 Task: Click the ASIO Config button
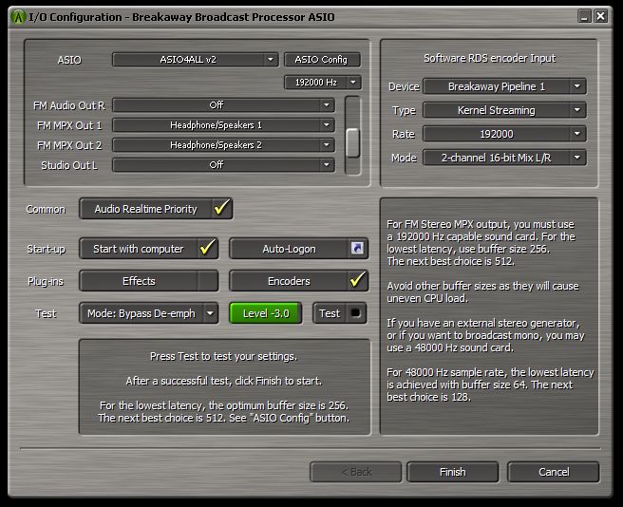point(322,60)
